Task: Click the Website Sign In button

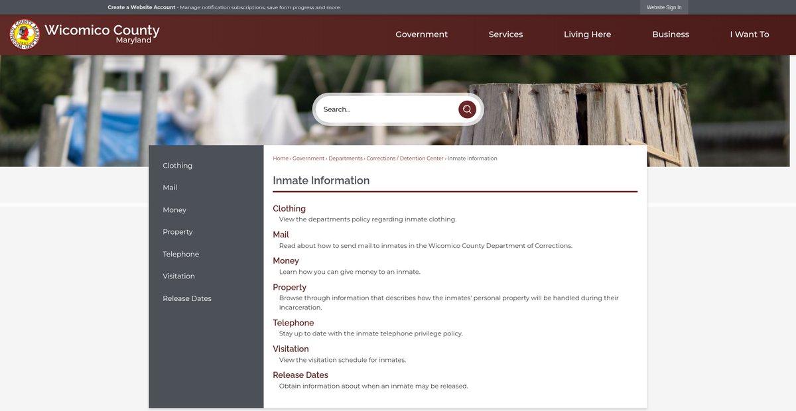Action: point(664,7)
